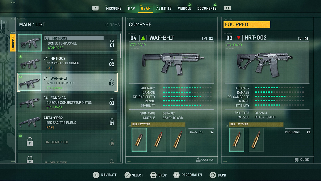Screen dimensions: 321x181
Task: Select first bullet type under Equipped weapon
Action: click(237, 140)
